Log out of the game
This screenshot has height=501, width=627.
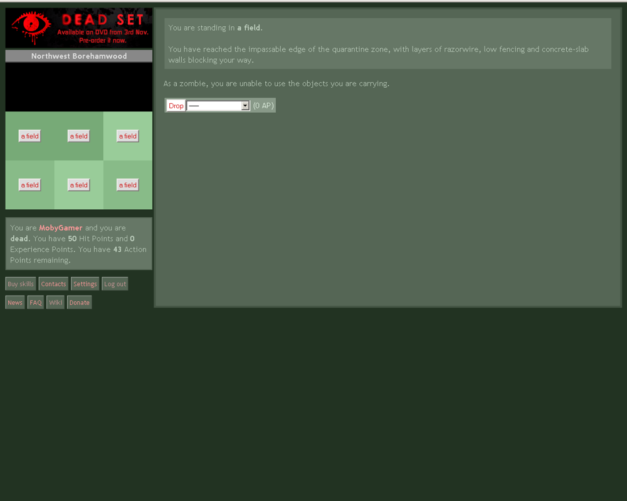tap(115, 283)
